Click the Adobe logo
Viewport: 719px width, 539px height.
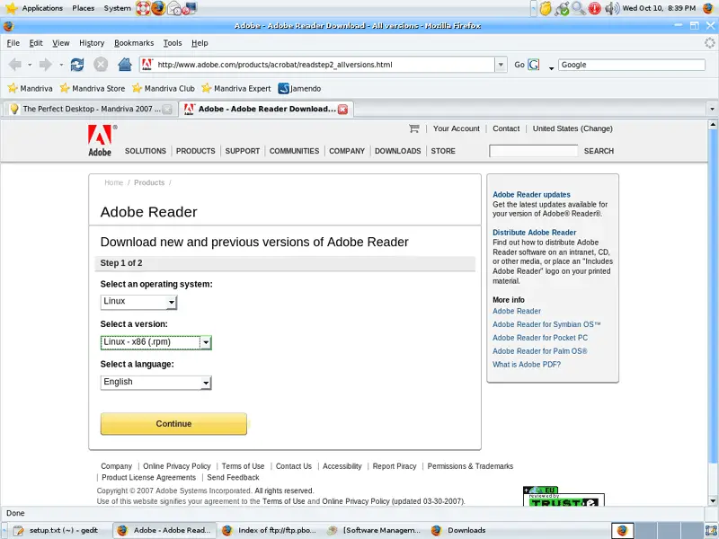coord(100,141)
